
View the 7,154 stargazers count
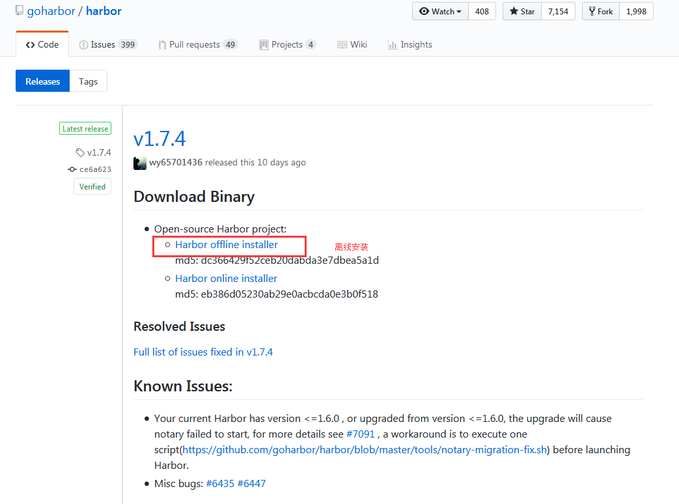[x=558, y=12]
